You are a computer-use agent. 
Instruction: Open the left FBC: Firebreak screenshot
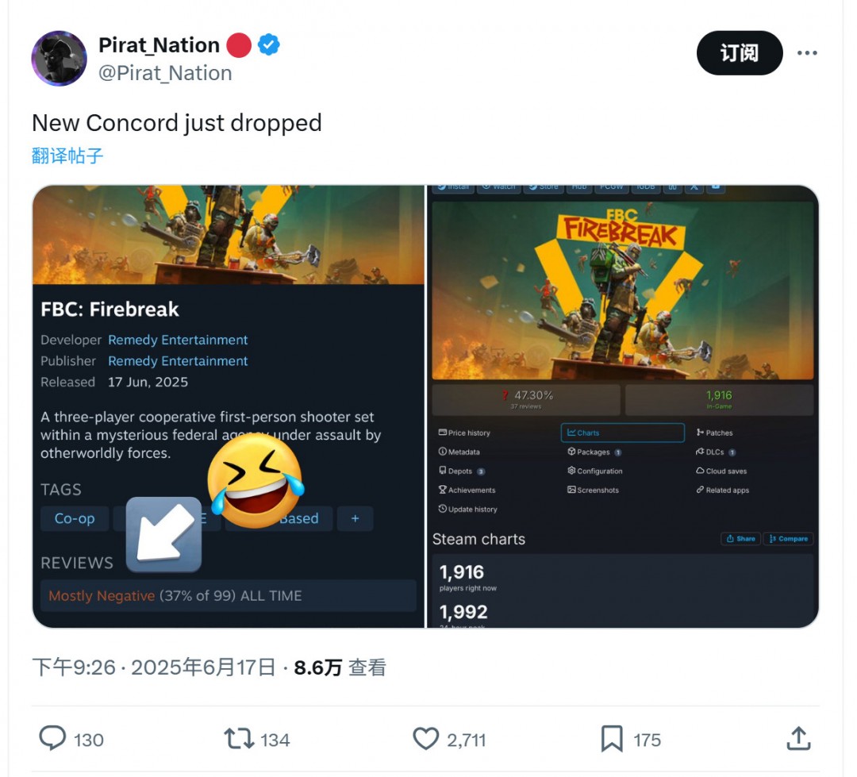229,406
